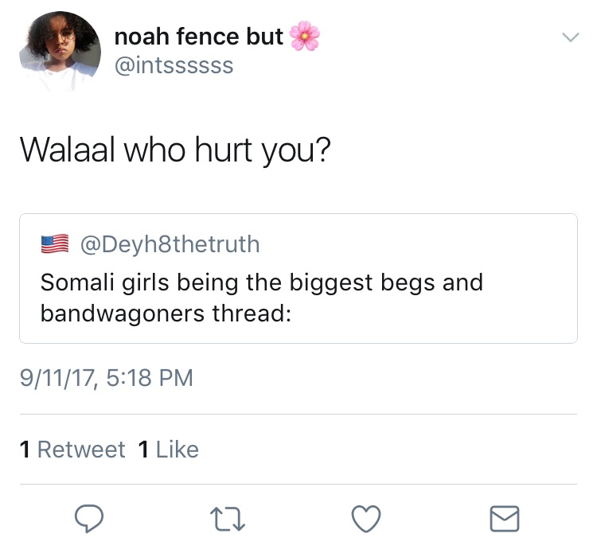This screenshot has height=553, width=597.
Task: Like the tweet with heart icon
Action: coord(366,518)
